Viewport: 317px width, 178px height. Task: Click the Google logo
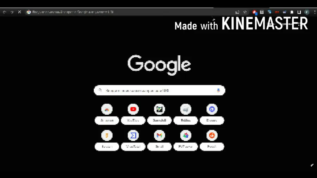coord(159,65)
